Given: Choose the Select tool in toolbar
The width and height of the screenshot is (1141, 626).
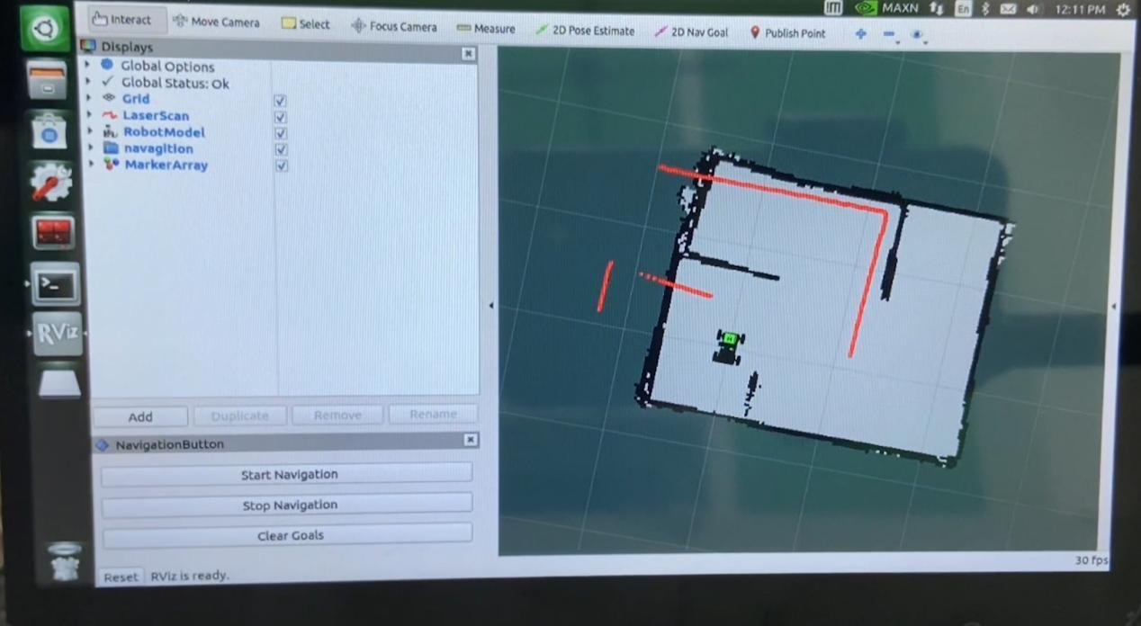Looking at the screenshot, I should pos(306,24).
